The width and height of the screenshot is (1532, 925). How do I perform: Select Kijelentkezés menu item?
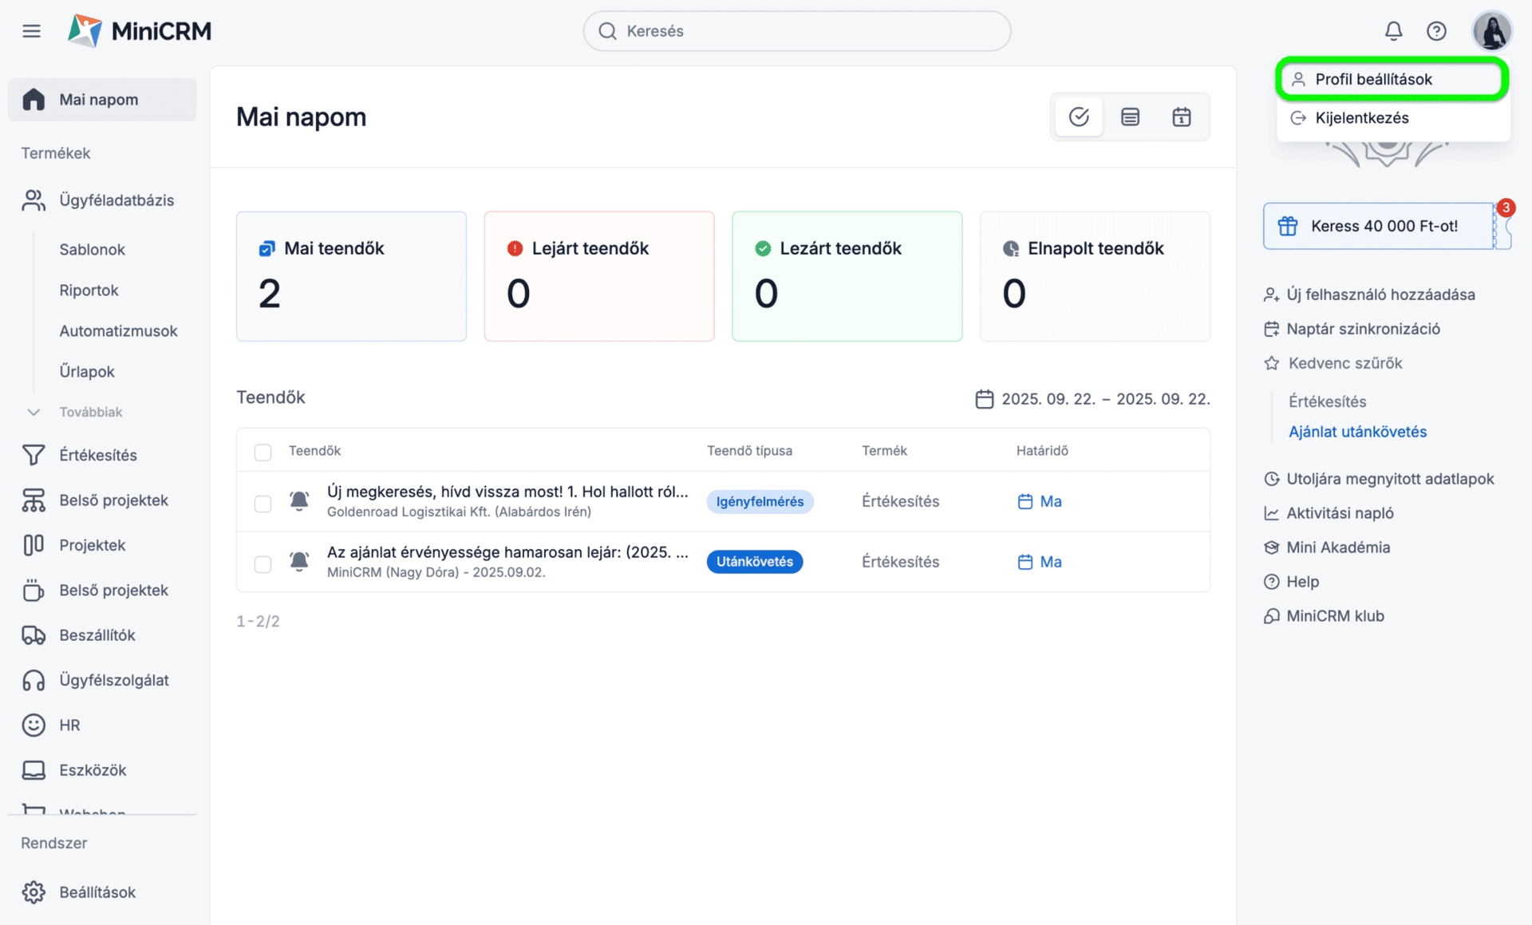click(1361, 118)
